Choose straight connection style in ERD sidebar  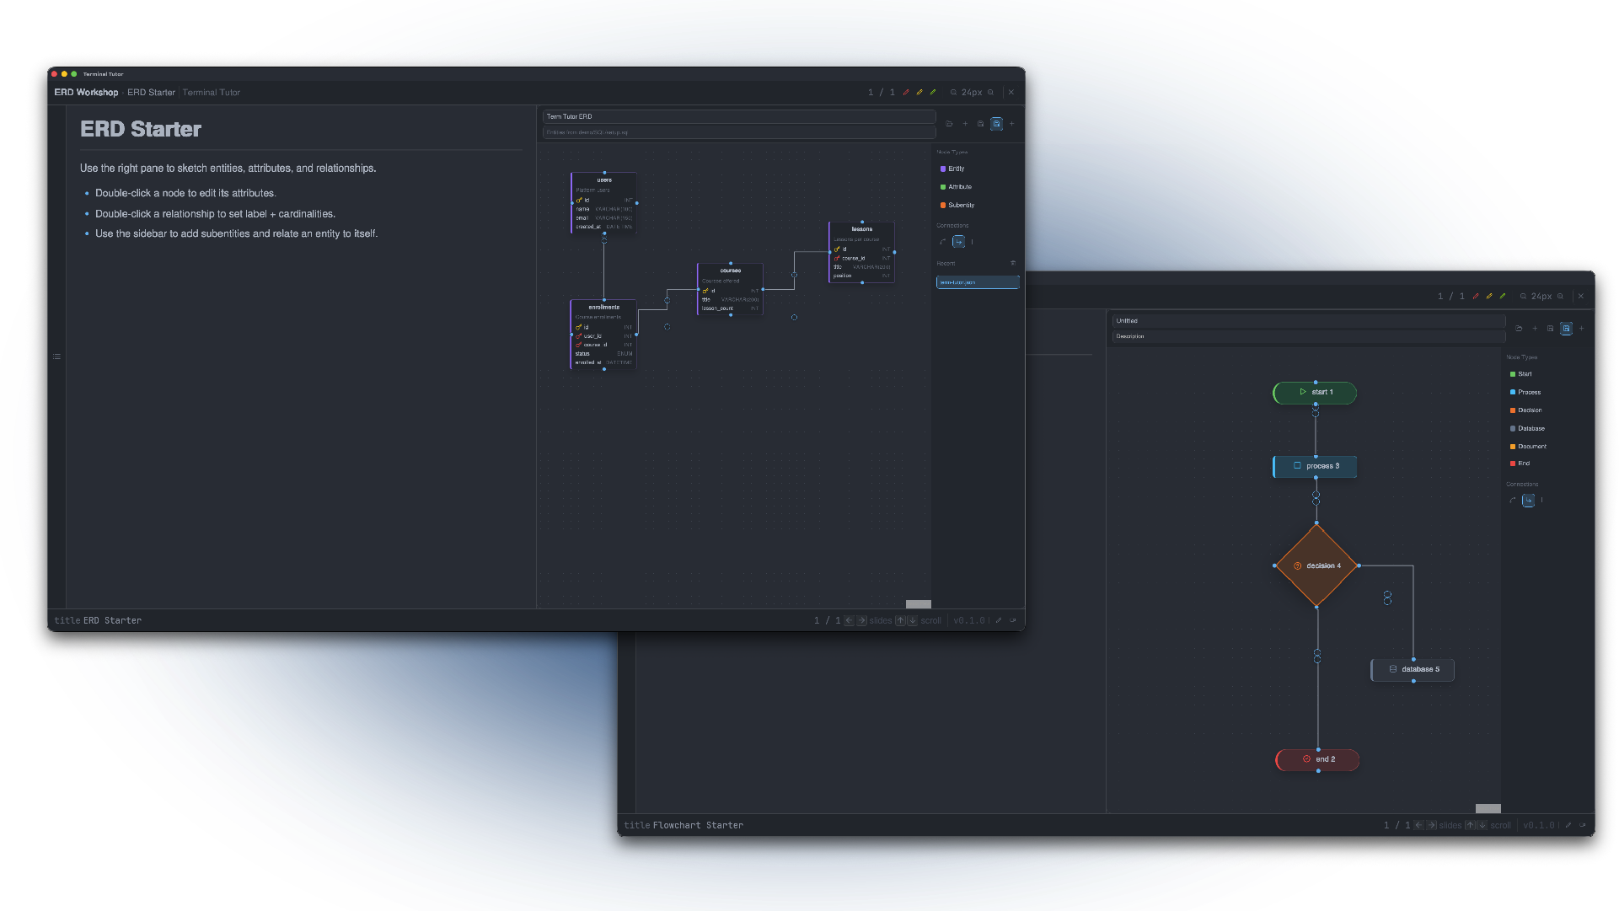972,242
